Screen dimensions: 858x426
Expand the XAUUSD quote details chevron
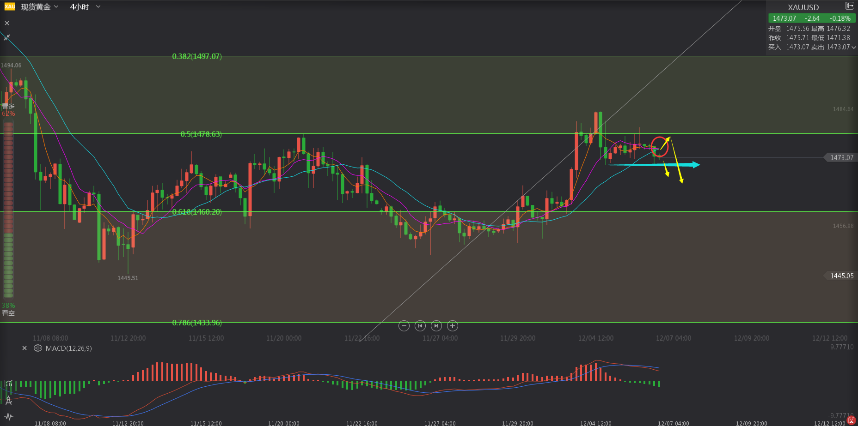click(853, 47)
